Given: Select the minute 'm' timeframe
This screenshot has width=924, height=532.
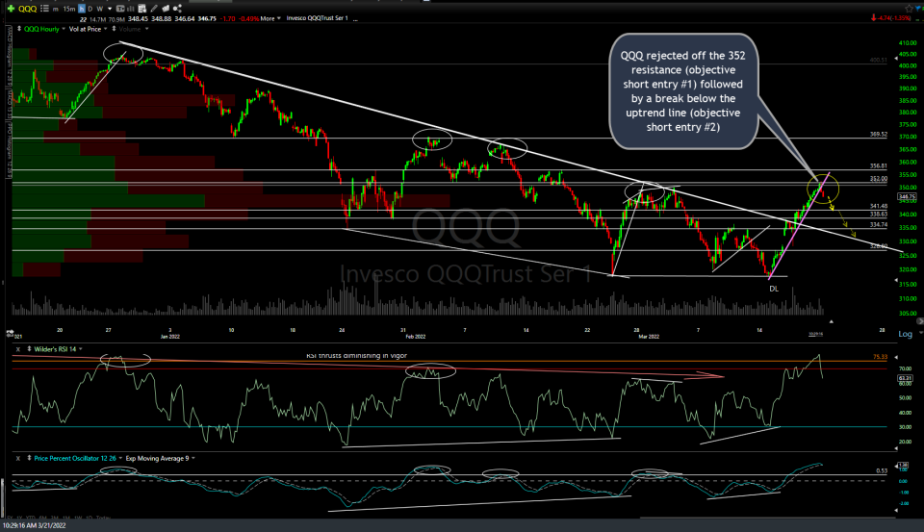Looking at the screenshot, I should tap(56, 9).
